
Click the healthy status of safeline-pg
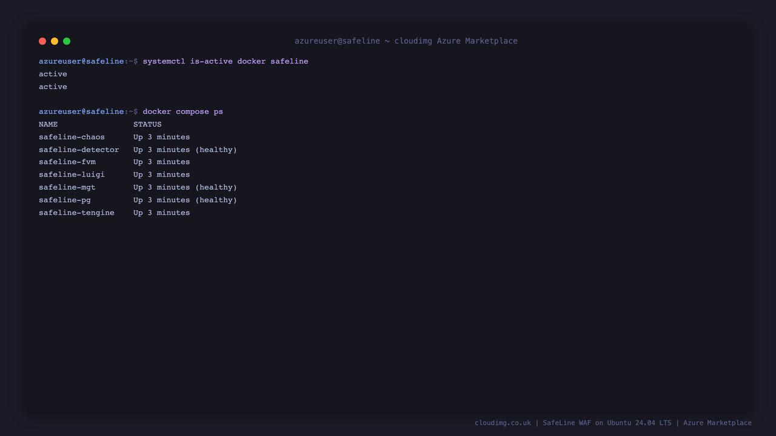(186, 200)
